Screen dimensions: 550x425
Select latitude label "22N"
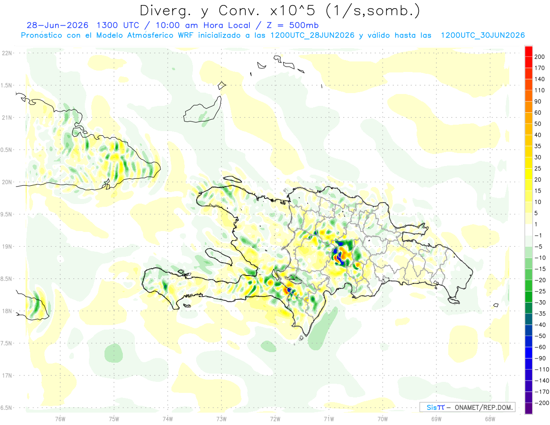[6, 53]
